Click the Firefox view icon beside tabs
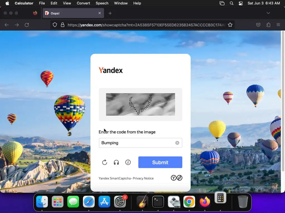Image resolution: width=285 pixels, height=213 pixels. (35, 13)
